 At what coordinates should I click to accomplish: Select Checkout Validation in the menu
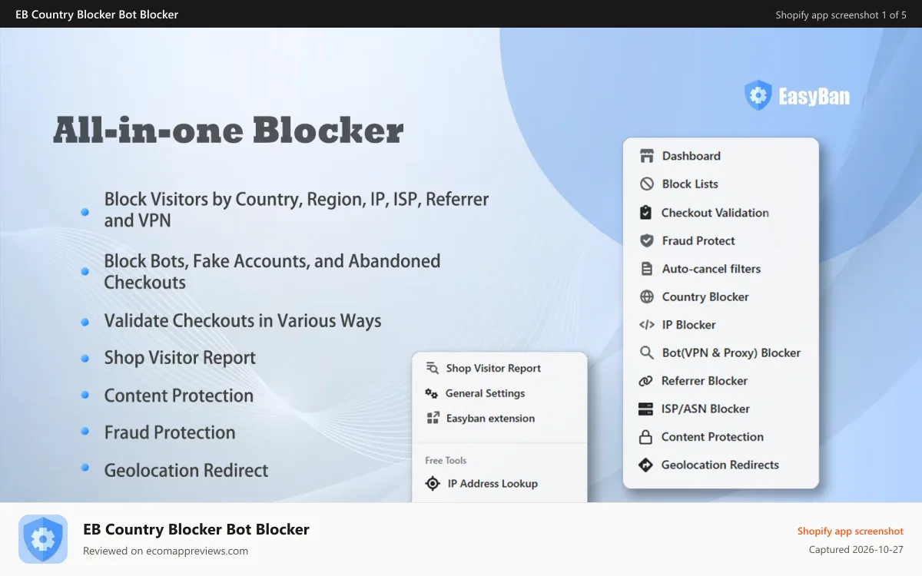pos(715,213)
